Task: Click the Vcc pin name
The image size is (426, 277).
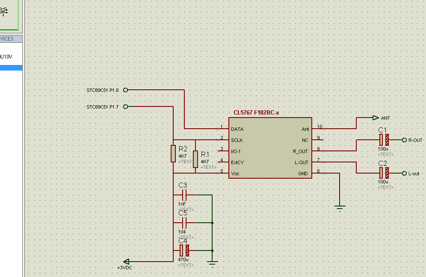Action: pos(235,174)
